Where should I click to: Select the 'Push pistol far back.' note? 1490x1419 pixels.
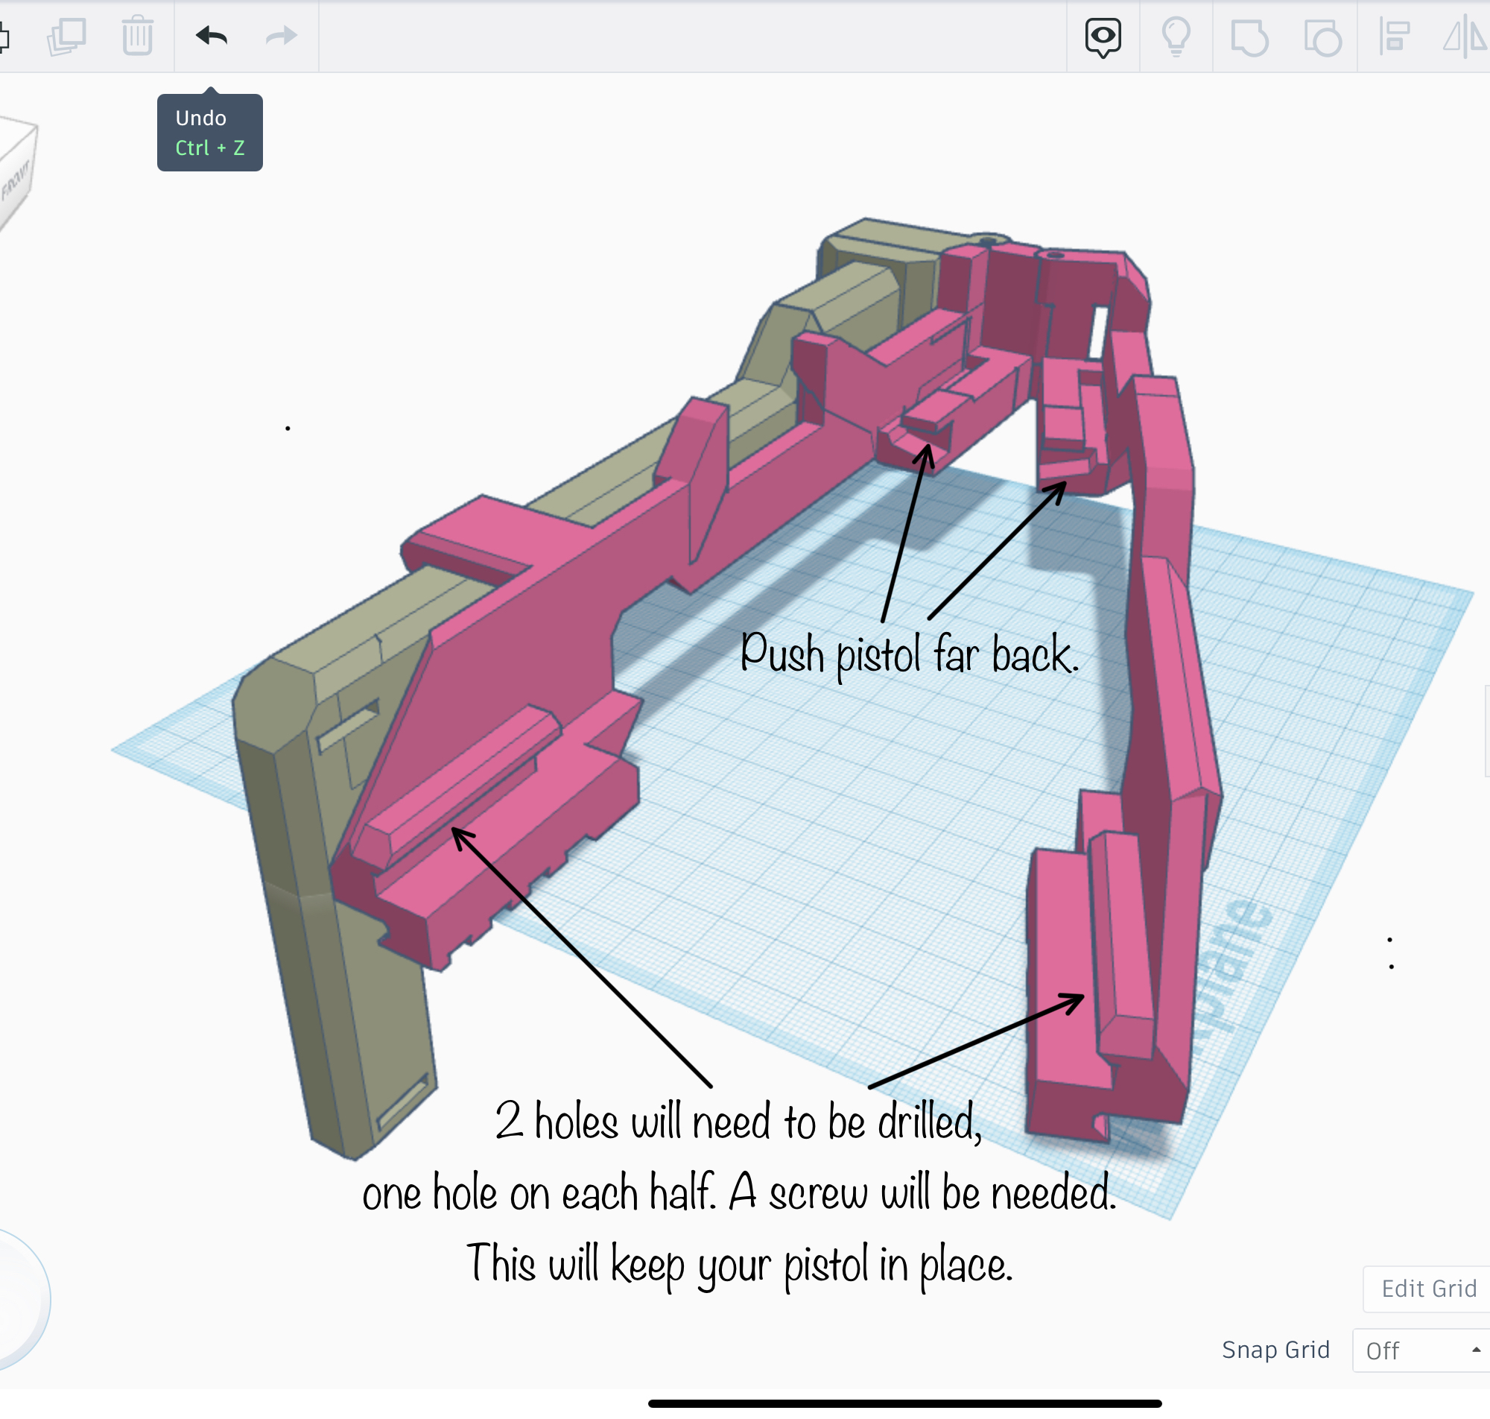(x=909, y=654)
